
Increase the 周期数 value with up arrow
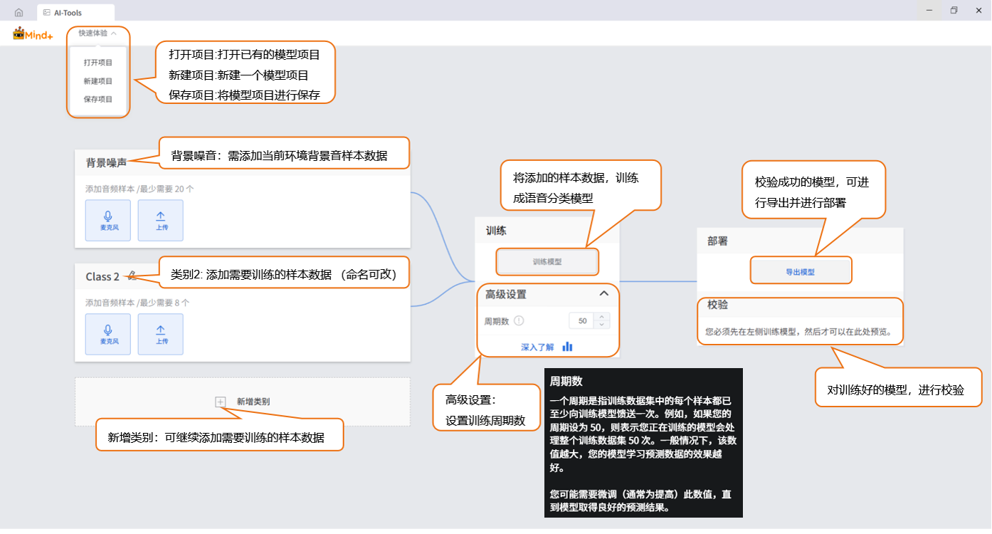coord(601,317)
